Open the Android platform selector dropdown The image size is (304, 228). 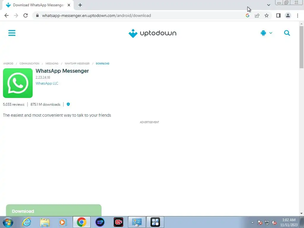266,33
